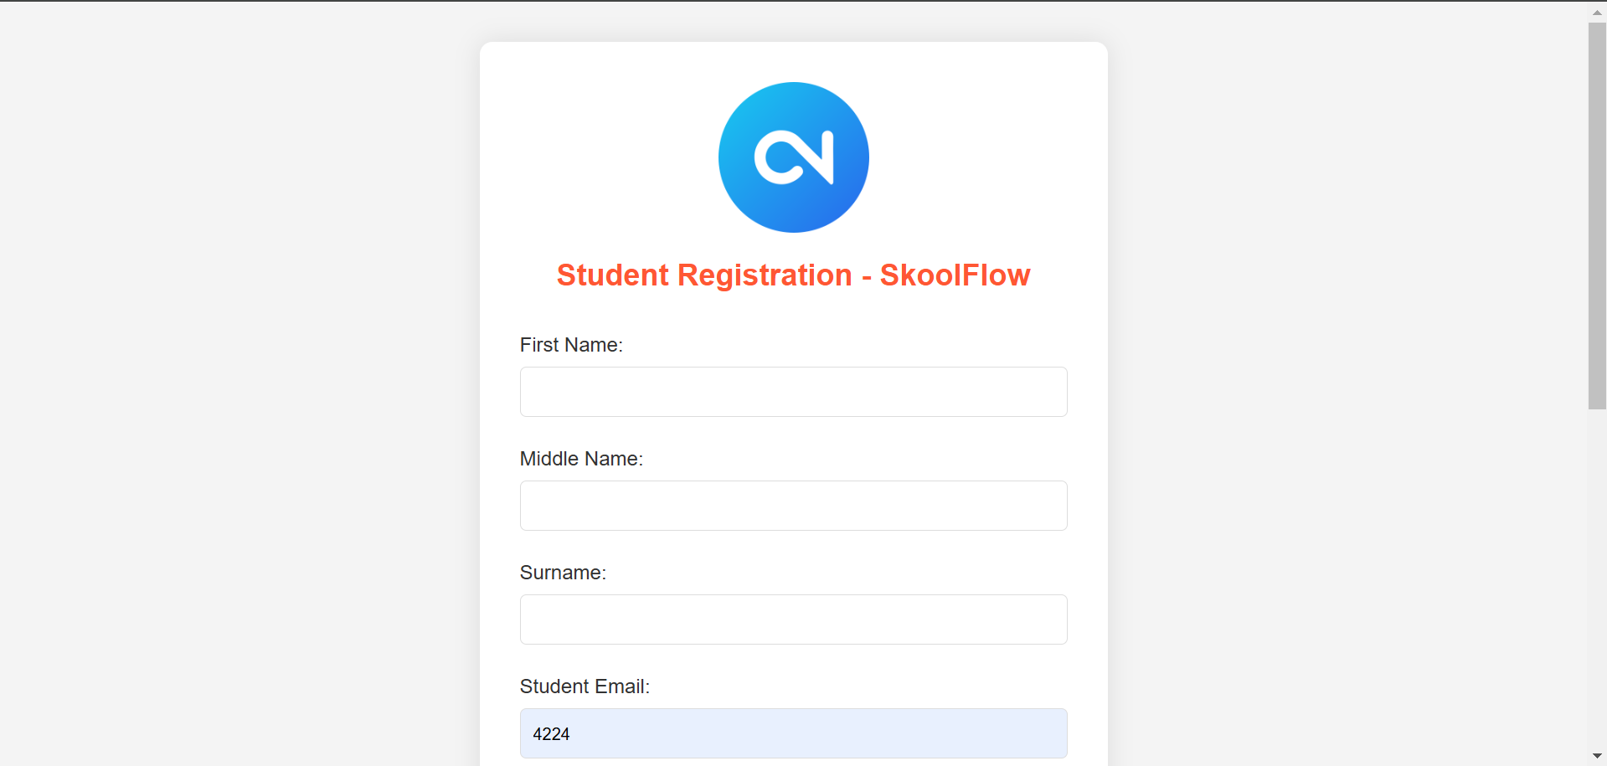Place cursor on the "4224" email text
1607x766 pixels.
(x=551, y=734)
